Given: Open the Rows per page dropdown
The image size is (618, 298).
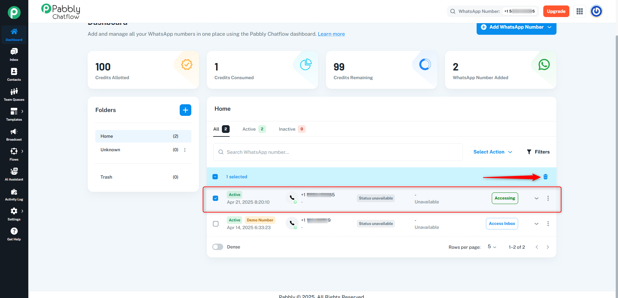Looking at the screenshot, I should [x=492, y=247].
